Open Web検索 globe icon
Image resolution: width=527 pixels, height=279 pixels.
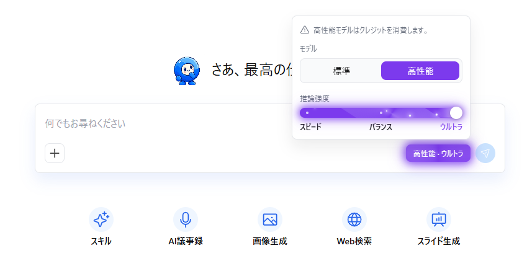pos(354,219)
